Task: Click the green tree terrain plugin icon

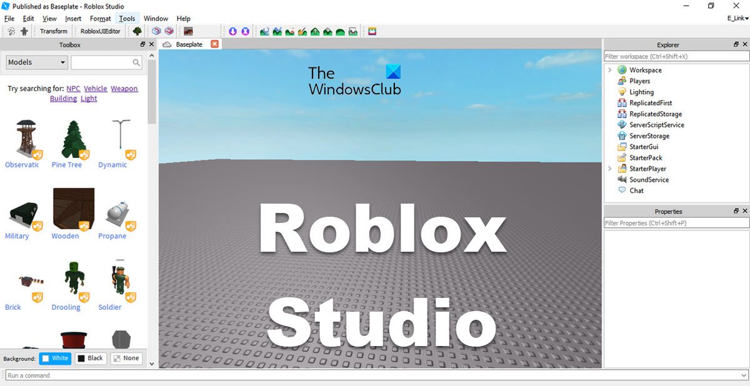Action: click(137, 31)
